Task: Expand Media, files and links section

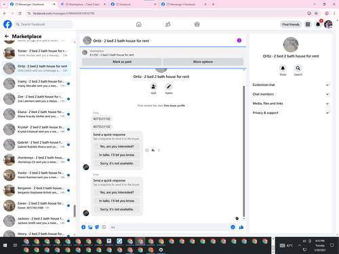Action: (x=291, y=104)
